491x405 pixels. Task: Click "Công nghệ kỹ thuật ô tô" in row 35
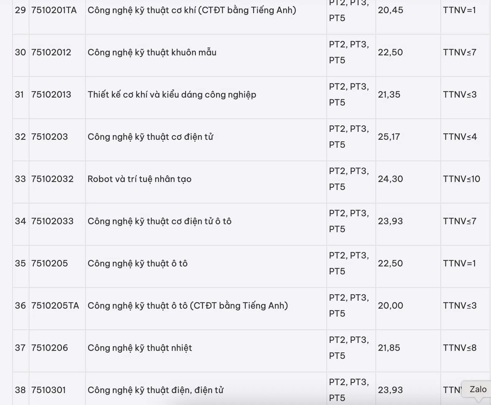138,264
